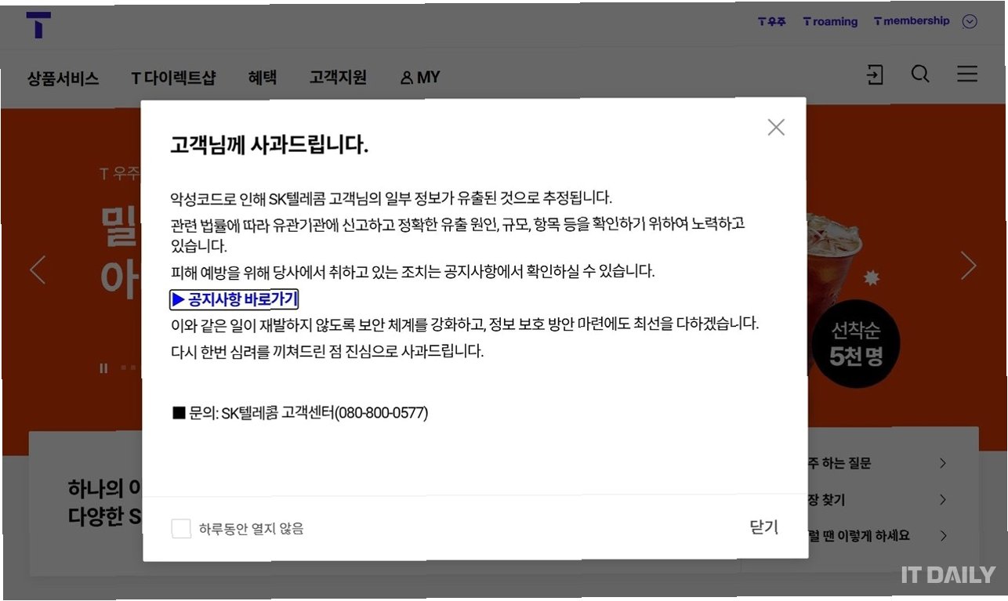Check the 하루동안 열지 않음 checkbox
Viewport: 1008px width, 601px height.
(181, 528)
